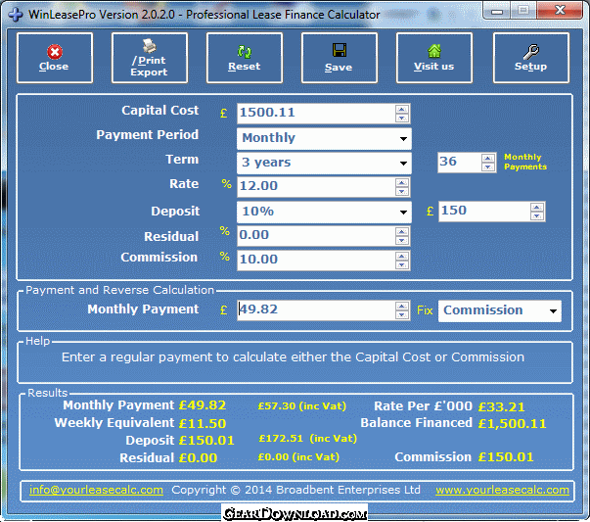590x522 pixels.
Task: Click the Close button with red X
Action: coord(55,58)
